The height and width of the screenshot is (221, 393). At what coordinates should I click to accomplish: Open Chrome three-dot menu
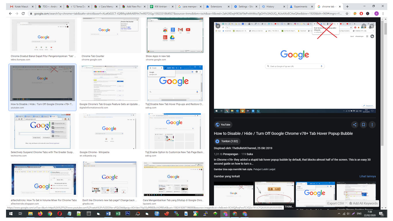[383, 14]
